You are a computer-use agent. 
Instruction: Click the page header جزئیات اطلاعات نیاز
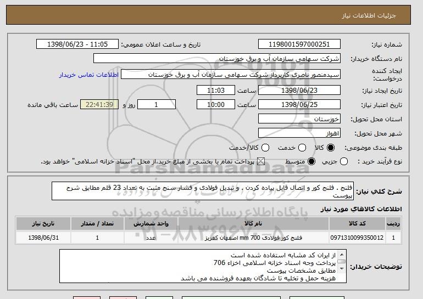point(369,15)
